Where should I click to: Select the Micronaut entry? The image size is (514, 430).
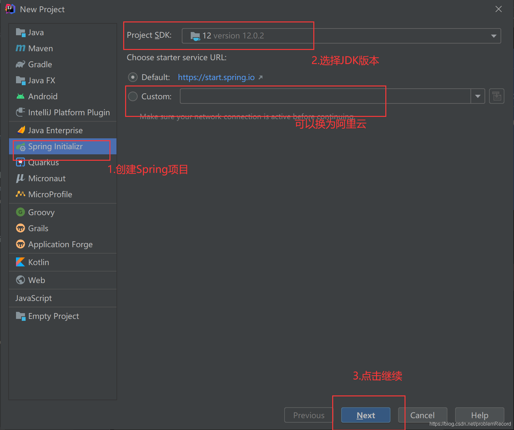pos(63,178)
